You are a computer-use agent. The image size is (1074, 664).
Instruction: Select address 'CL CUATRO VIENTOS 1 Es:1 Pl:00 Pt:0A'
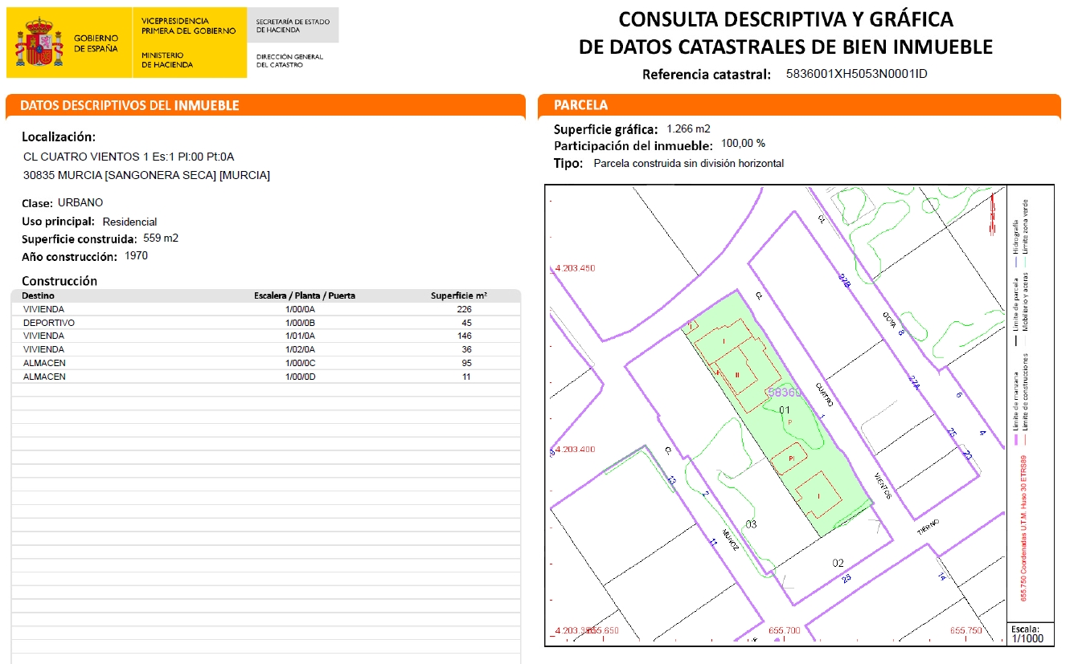click(129, 157)
